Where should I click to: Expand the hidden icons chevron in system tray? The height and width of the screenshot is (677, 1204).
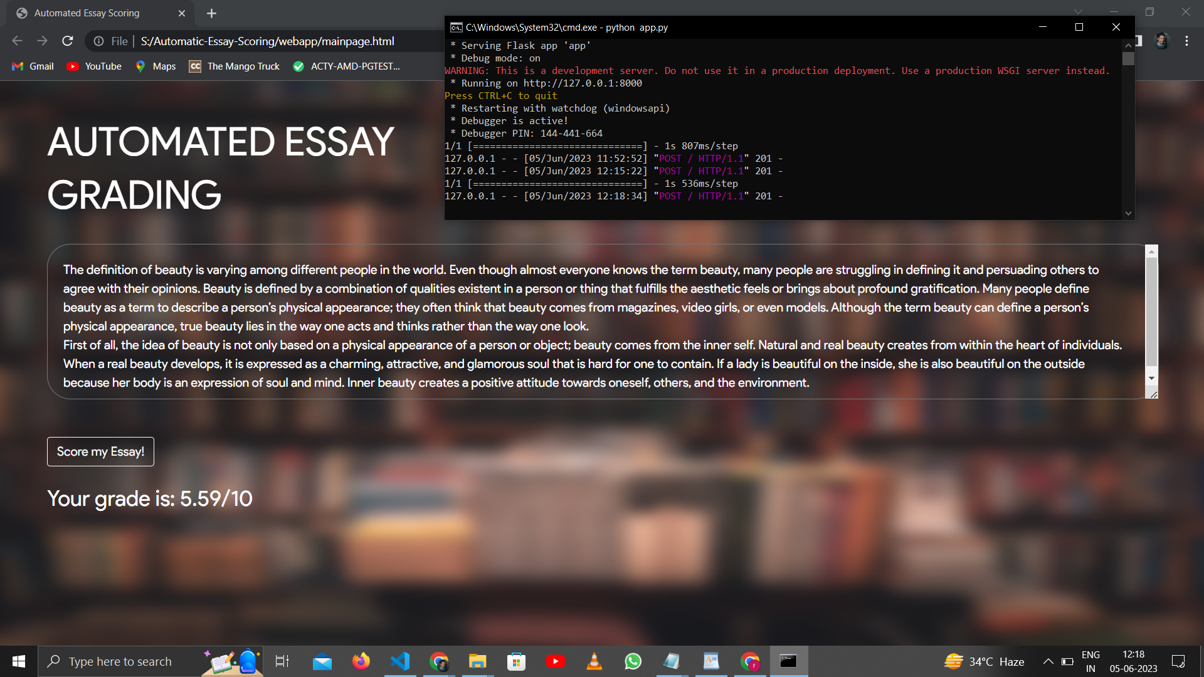(1048, 661)
